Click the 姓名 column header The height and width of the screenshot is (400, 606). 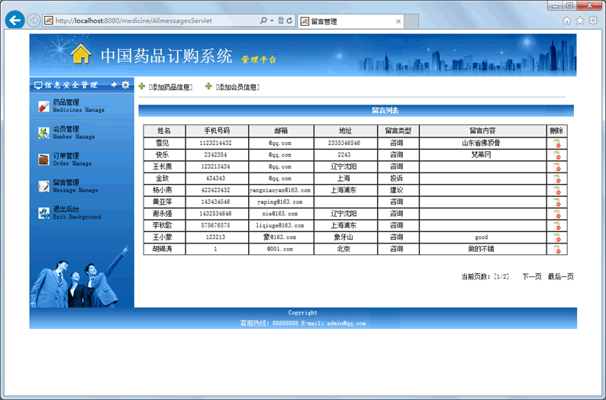[x=164, y=131]
